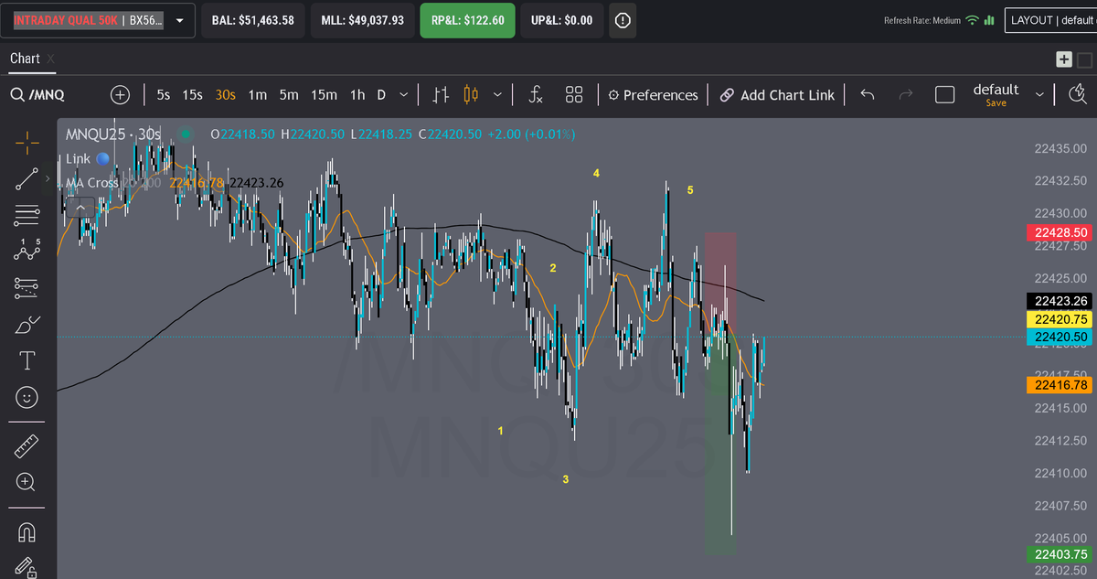Click the blue Link color dot
The height and width of the screenshot is (579, 1097).
(102, 159)
